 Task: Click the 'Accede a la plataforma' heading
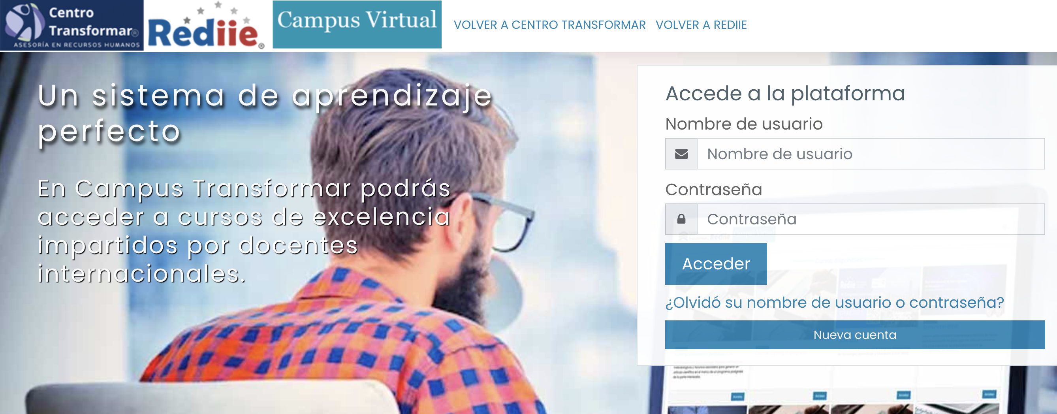coord(785,93)
